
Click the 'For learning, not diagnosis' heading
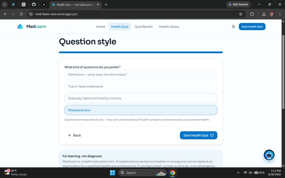[82, 156]
